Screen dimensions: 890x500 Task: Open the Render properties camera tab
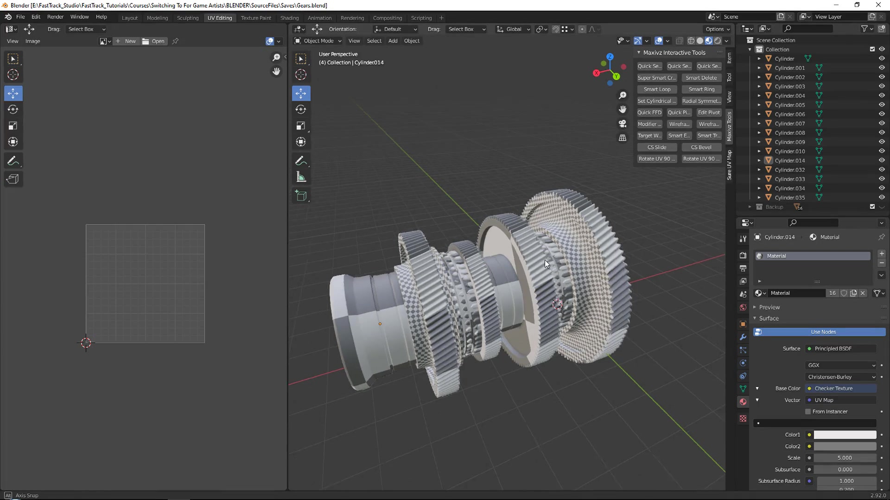point(743,256)
